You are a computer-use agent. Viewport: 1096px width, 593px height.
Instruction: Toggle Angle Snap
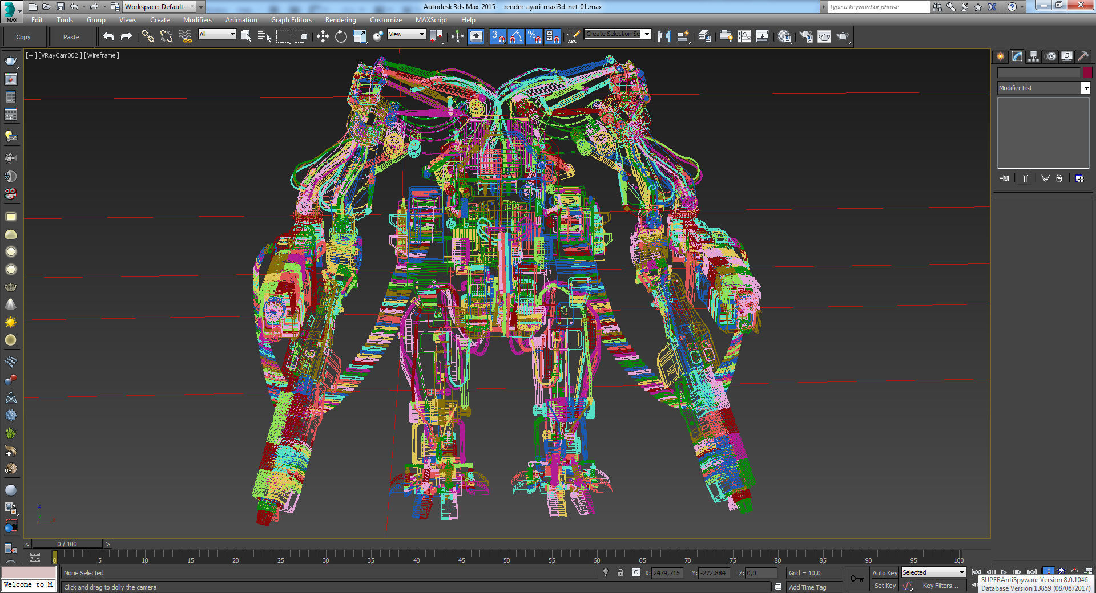516,36
